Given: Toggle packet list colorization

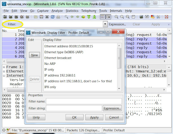Looking at the screenshot, I should coord(102,17).
